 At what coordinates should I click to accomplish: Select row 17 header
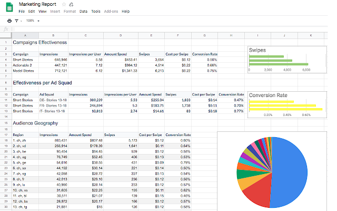(6, 135)
